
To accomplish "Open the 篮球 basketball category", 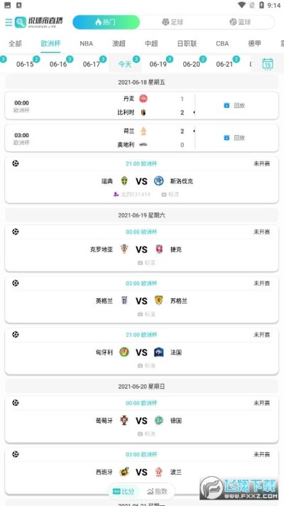I will 241,22.
